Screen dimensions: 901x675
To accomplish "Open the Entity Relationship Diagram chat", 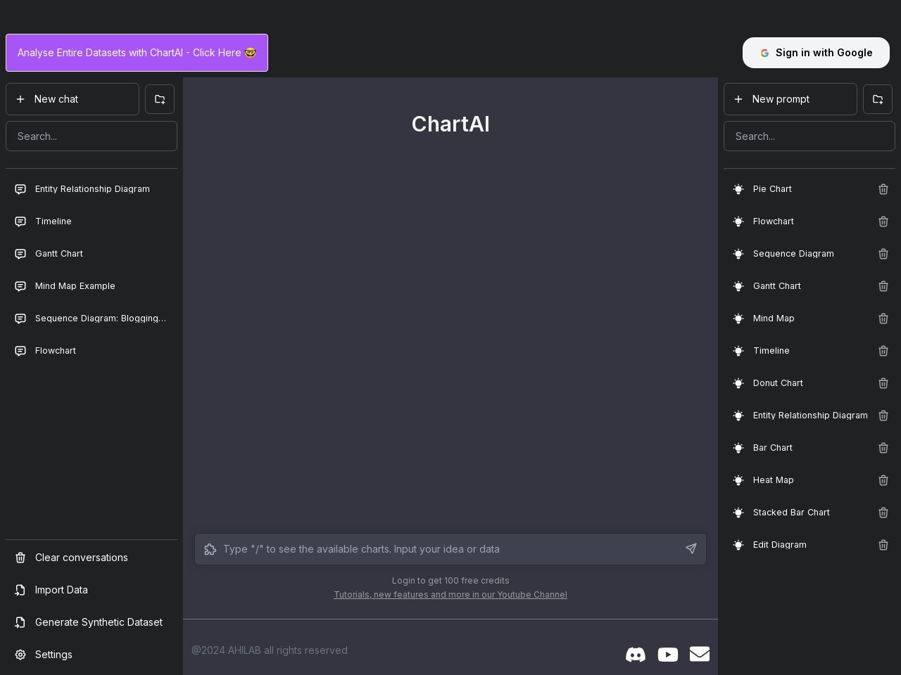I will 92,189.
